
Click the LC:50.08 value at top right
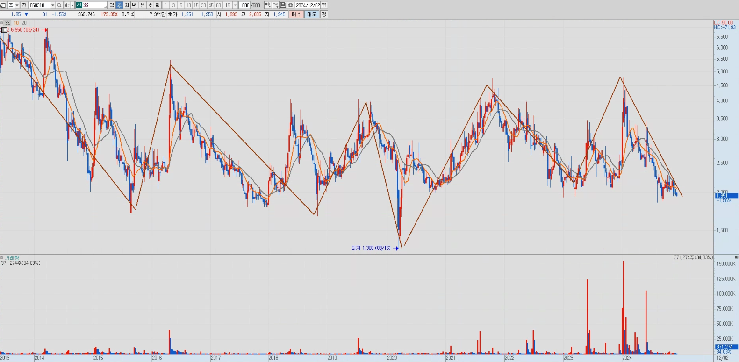723,22
